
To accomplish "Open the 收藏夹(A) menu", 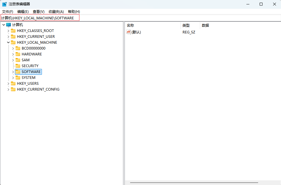I will (56, 11).
